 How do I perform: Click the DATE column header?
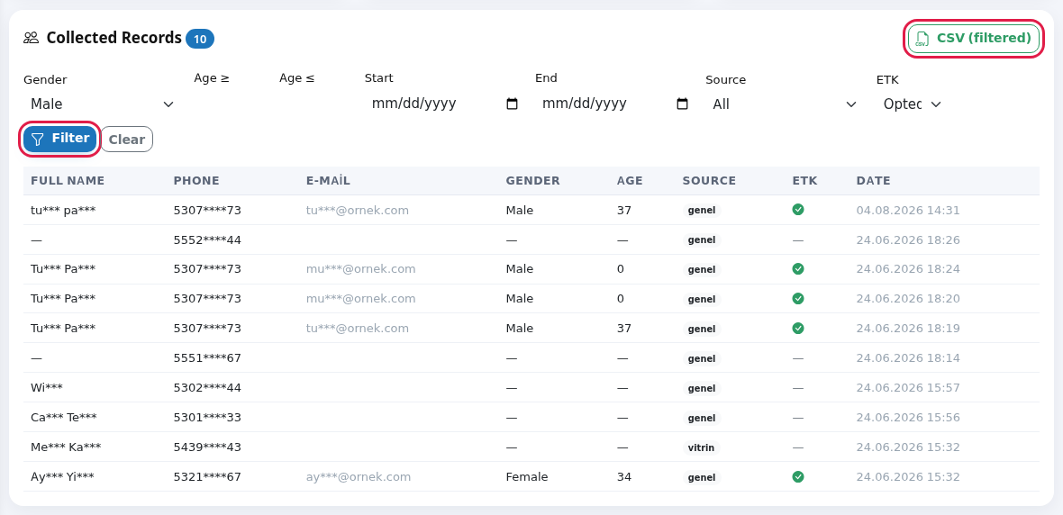point(873,181)
